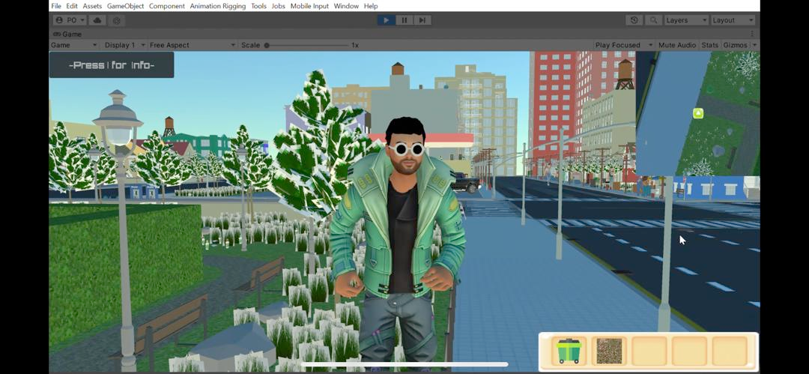Image resolution: width=809 pixels, height=374 pixels.
Task: Open the account dropdown labeled PO
Action: tap(70, 20)
